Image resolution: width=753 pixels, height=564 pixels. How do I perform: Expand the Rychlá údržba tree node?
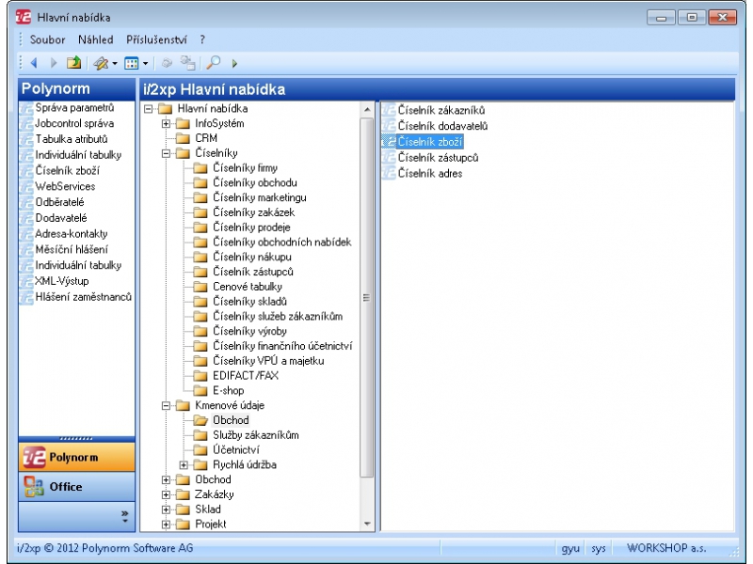184,465
